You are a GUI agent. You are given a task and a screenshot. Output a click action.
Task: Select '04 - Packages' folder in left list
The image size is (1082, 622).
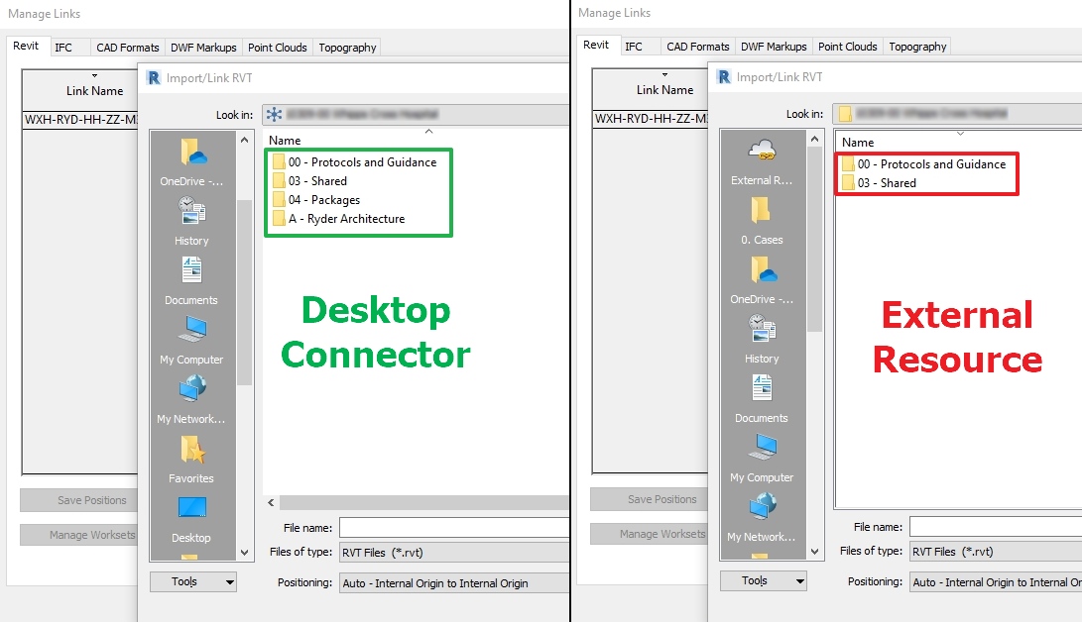tap(316, 200)
